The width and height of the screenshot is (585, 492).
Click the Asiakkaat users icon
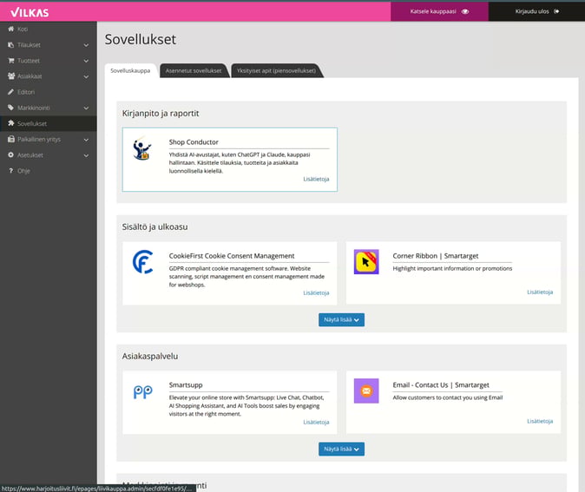(x=10, y=76)
